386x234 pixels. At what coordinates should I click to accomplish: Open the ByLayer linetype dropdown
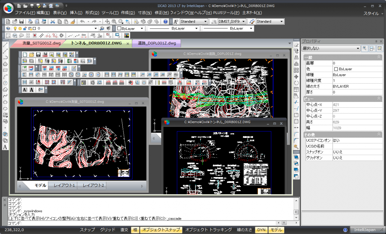pos(173,28)
